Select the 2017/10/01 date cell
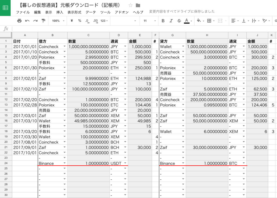Viewport: 277px width, 198px height. click(25, 153)
